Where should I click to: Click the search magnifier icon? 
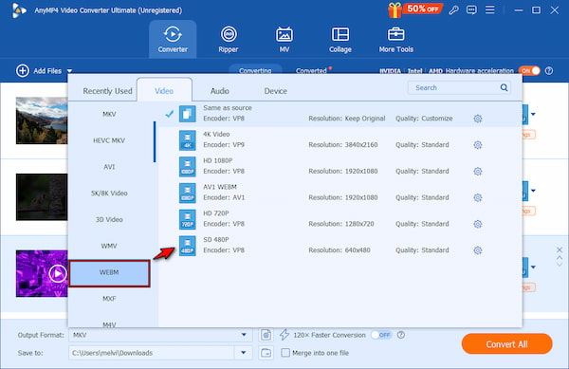[x=505, y=87]
